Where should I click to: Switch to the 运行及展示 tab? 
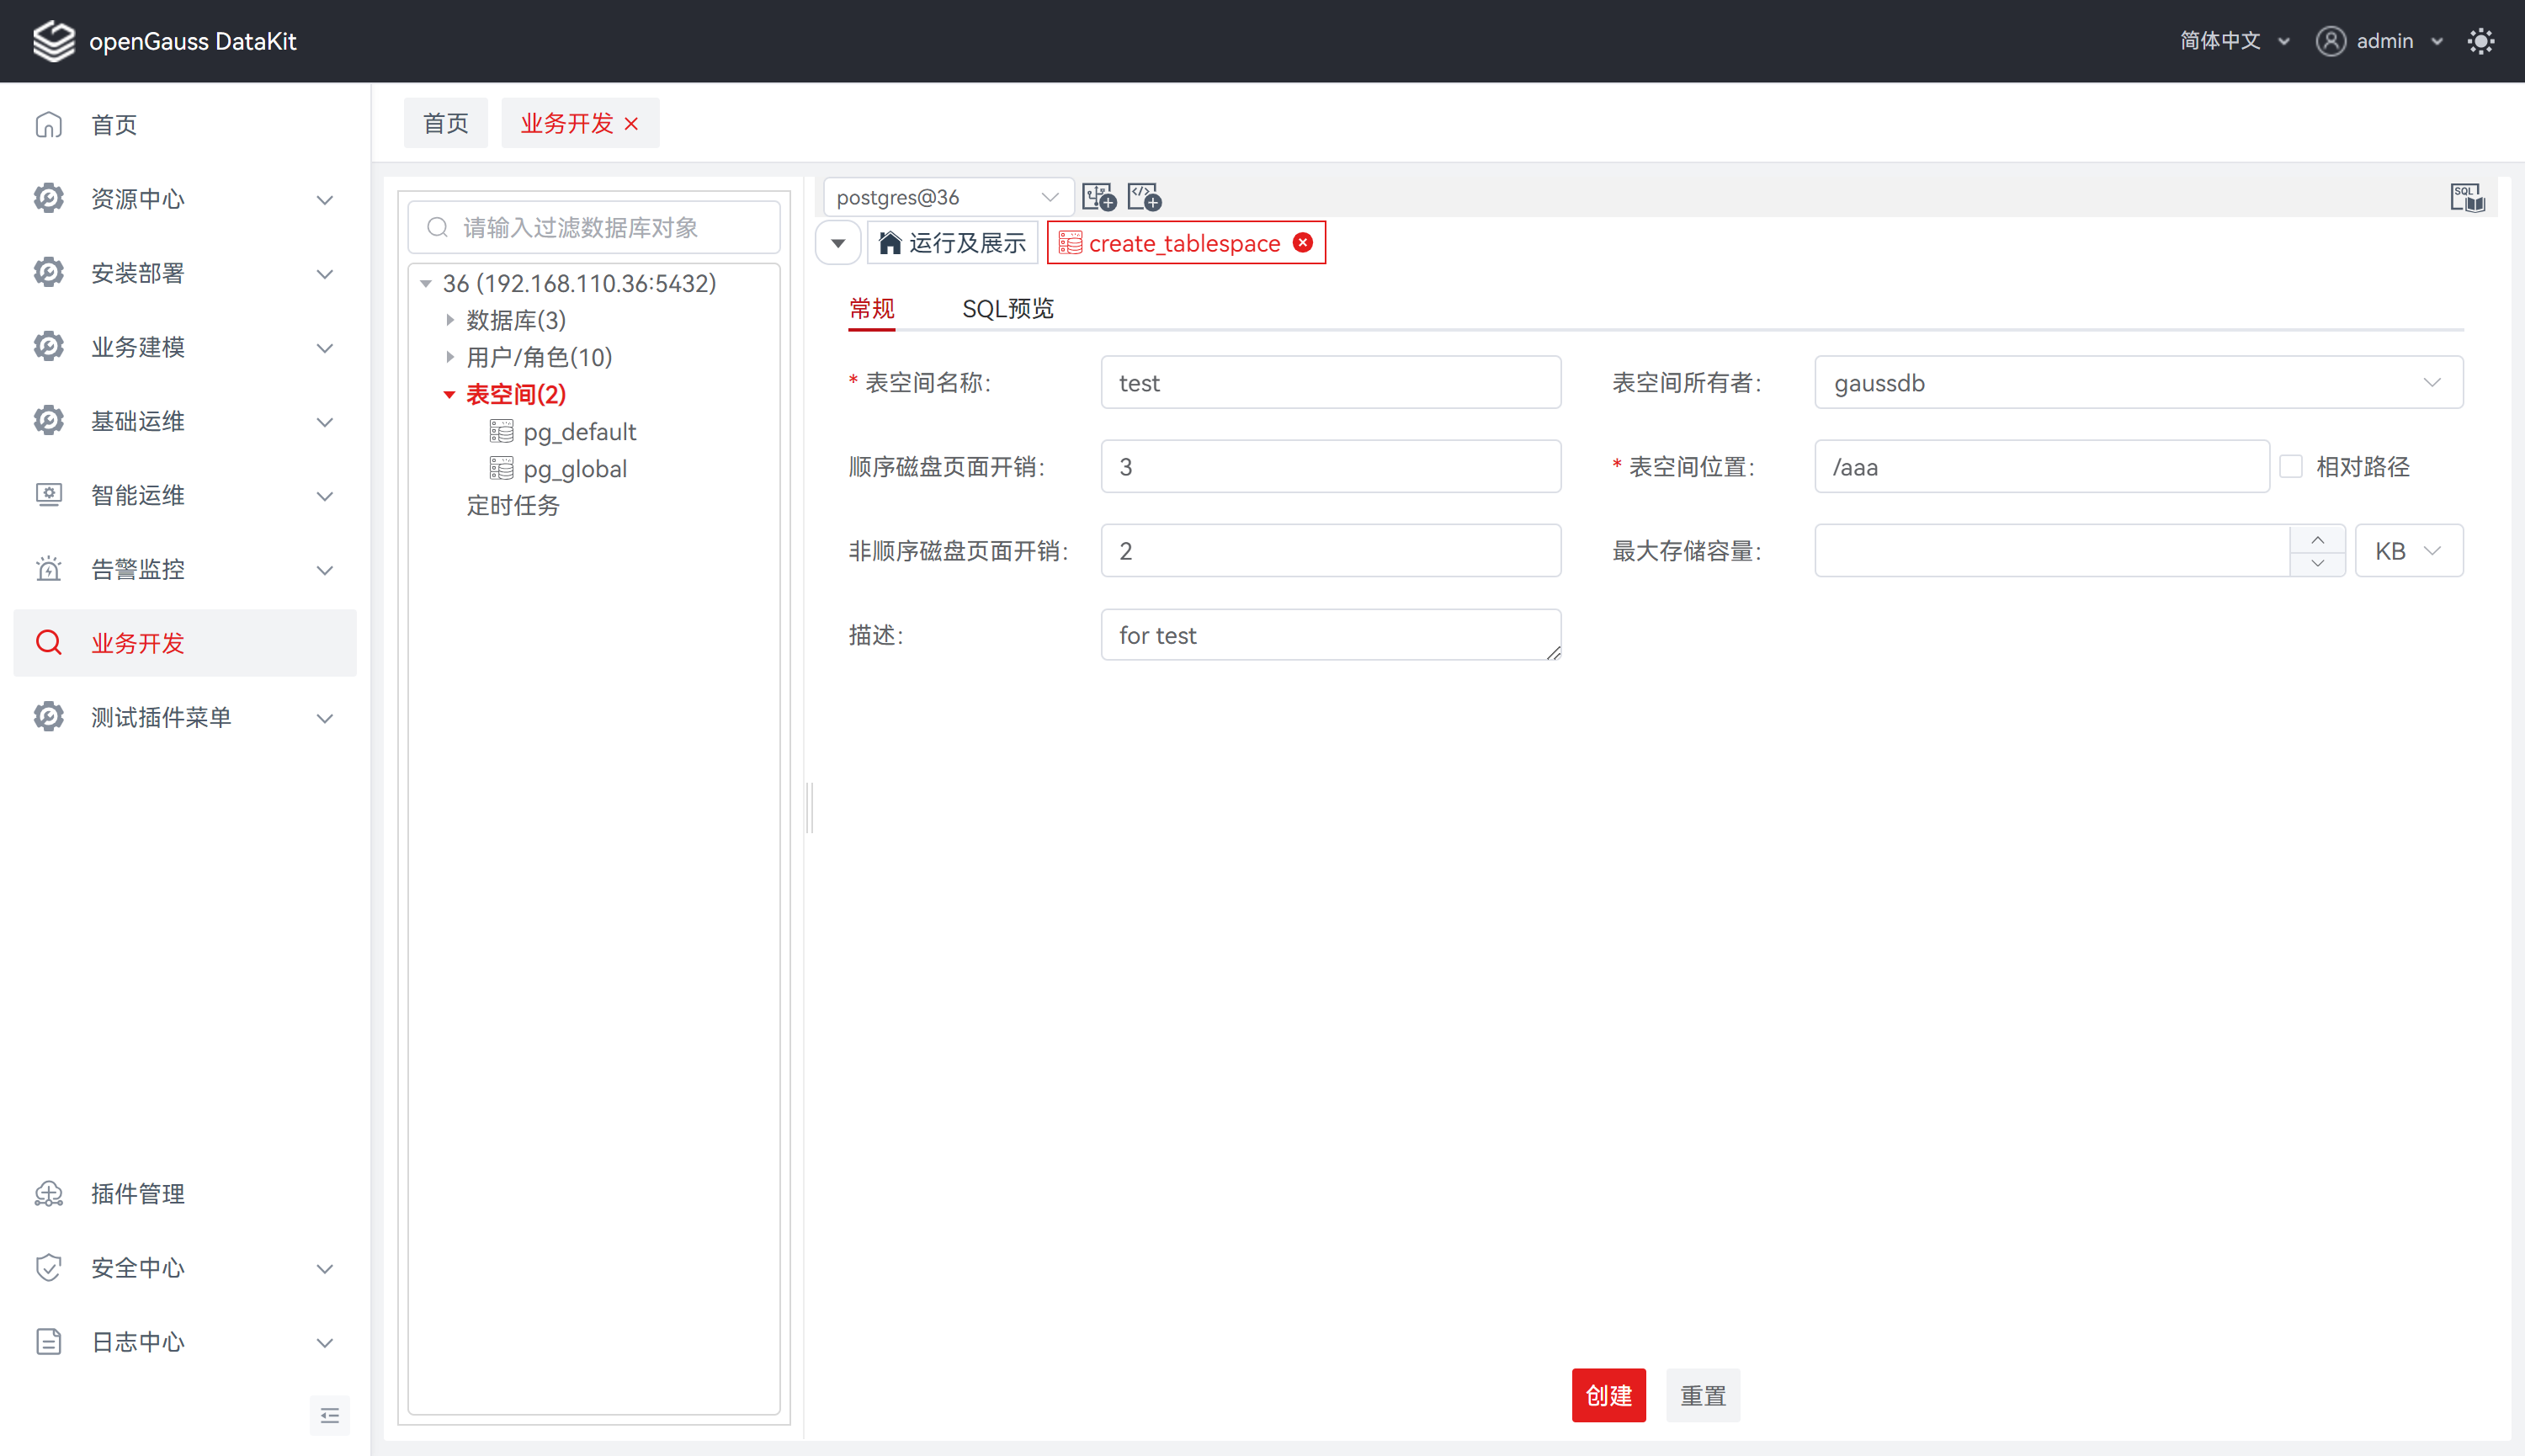(952, 243)
